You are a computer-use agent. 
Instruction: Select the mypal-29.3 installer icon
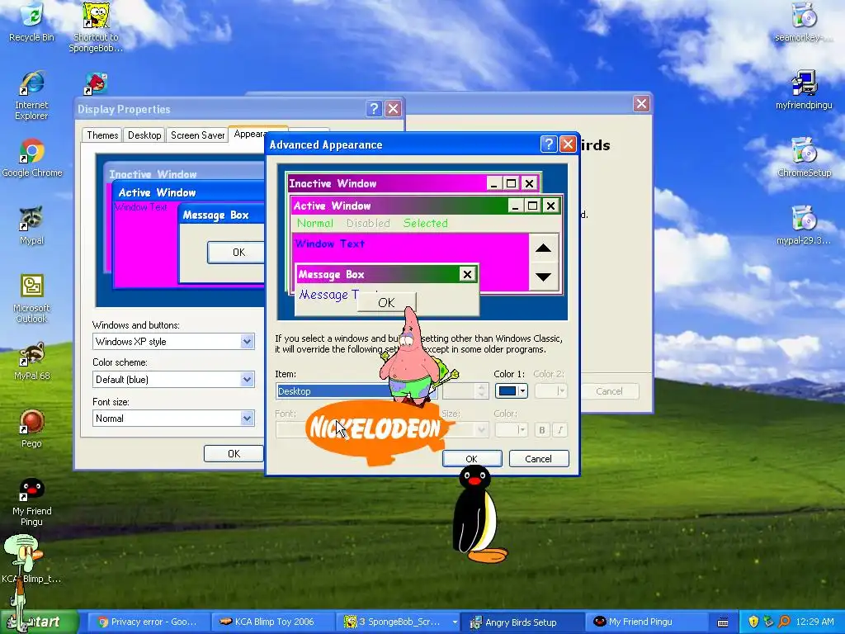pyautogui.click(x=804, y=226)
